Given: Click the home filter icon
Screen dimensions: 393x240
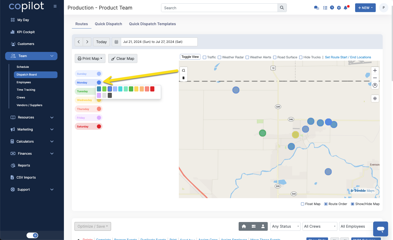Looking at the screenshot, I should pyautogui.click(x=244, y=226).
